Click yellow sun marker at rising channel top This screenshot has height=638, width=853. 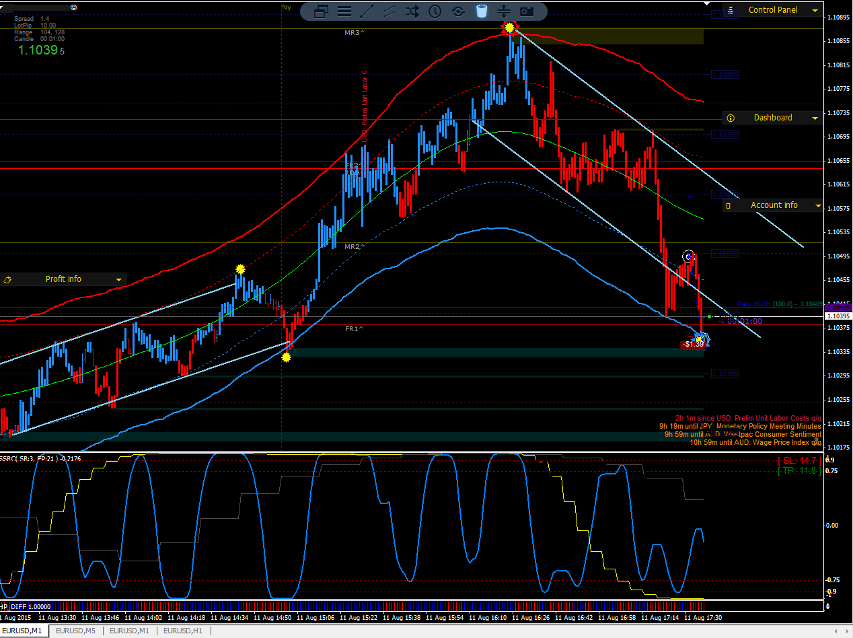240,269
